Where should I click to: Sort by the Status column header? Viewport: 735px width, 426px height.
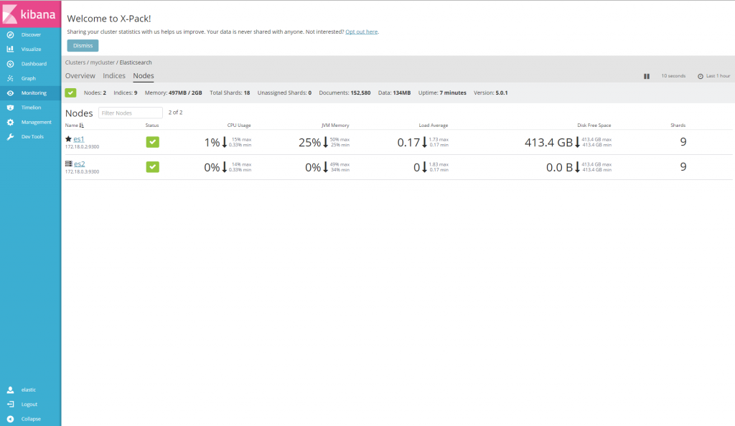coord(152,125)
